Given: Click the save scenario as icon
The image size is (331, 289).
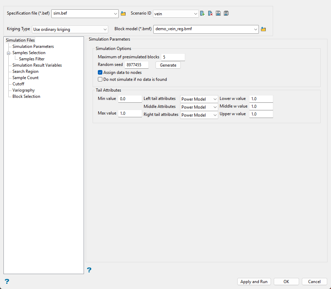Looking at the screenshot, I should 226,14.
